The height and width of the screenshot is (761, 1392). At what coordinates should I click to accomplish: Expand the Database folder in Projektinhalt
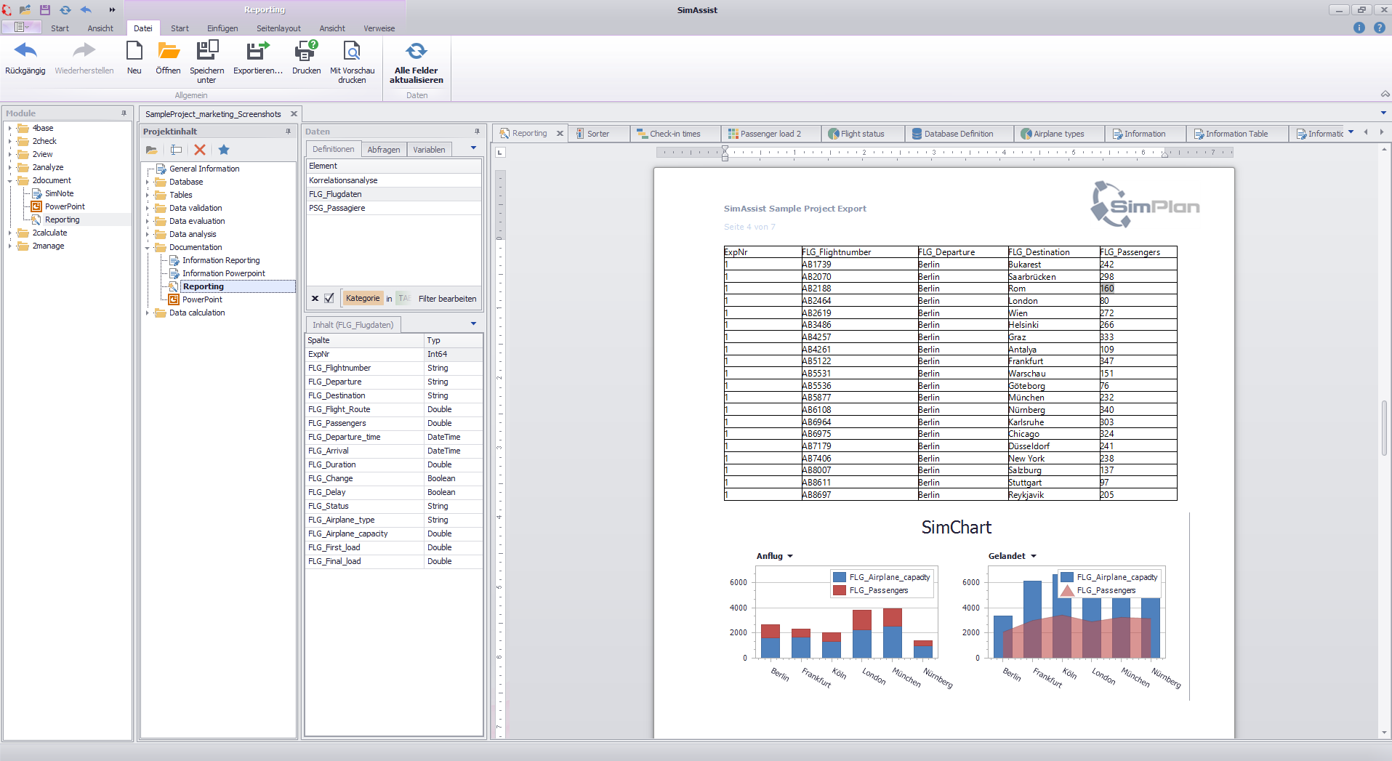[x=148, y=182]
